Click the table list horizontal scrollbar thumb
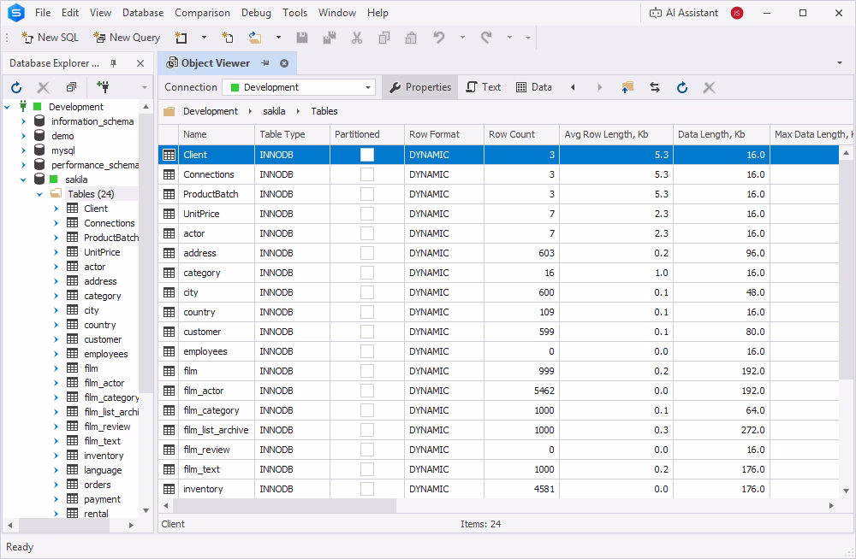Viewport: 856px width, 559px height. [x=284, y=505]
